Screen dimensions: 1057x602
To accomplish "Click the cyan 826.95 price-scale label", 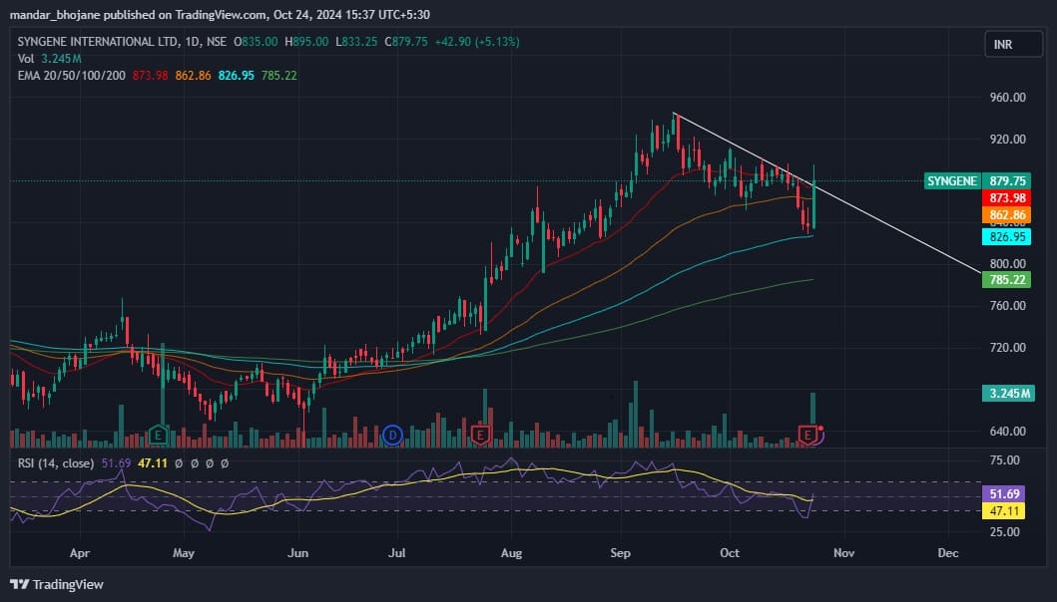I will tap(1006, 236).
